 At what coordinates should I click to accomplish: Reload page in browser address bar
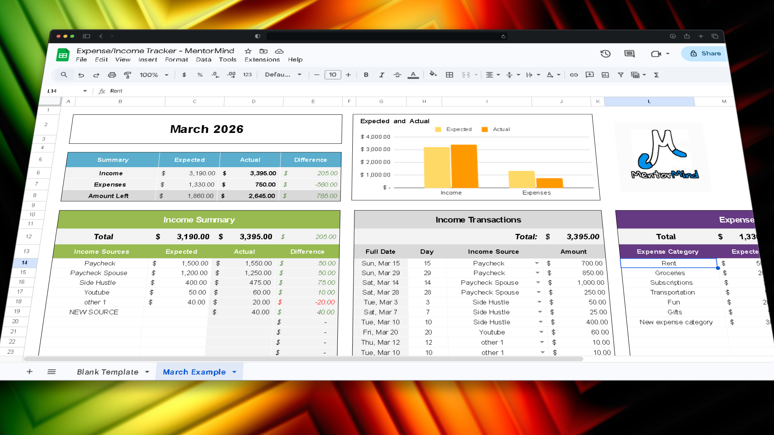(x=503, y=36)
